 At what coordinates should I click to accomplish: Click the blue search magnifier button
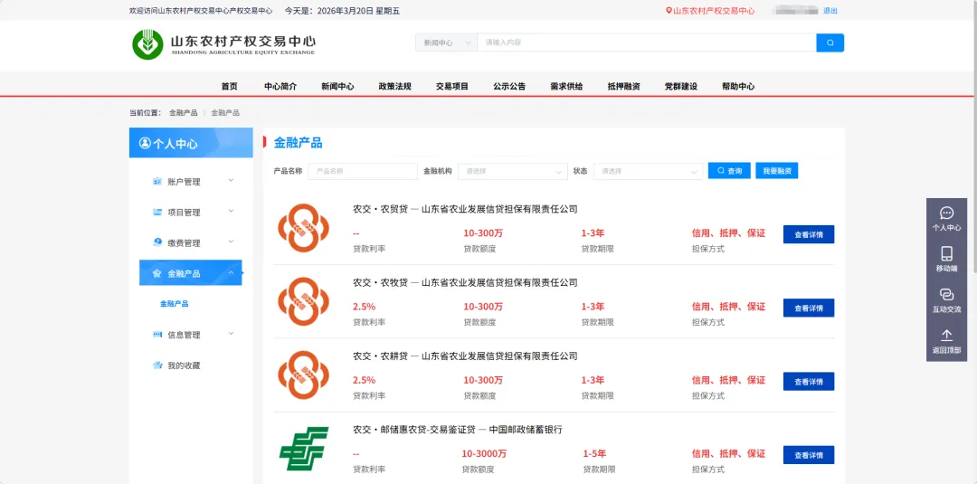pyautogui.click(x=830, y=43)
